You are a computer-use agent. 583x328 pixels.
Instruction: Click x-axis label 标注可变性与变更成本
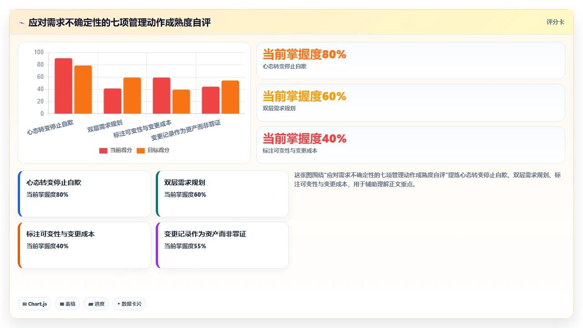[143, 129]
